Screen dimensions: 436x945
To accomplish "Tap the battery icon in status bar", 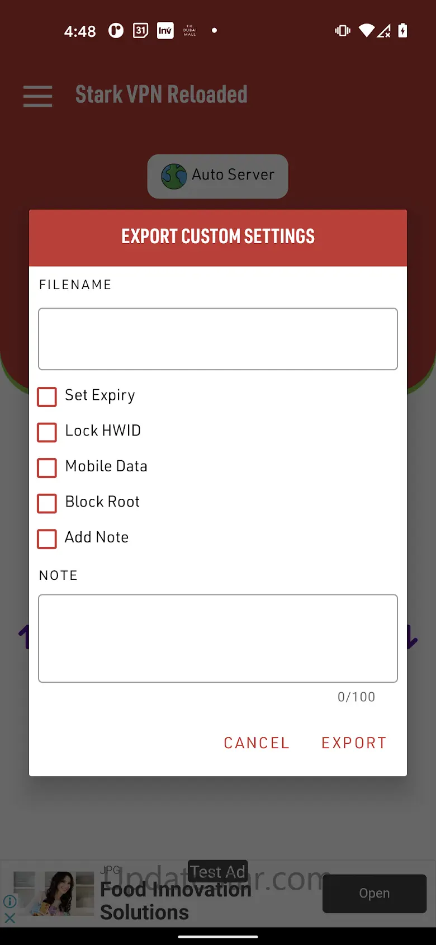I will pyautogui.click(x=402, y=31).
